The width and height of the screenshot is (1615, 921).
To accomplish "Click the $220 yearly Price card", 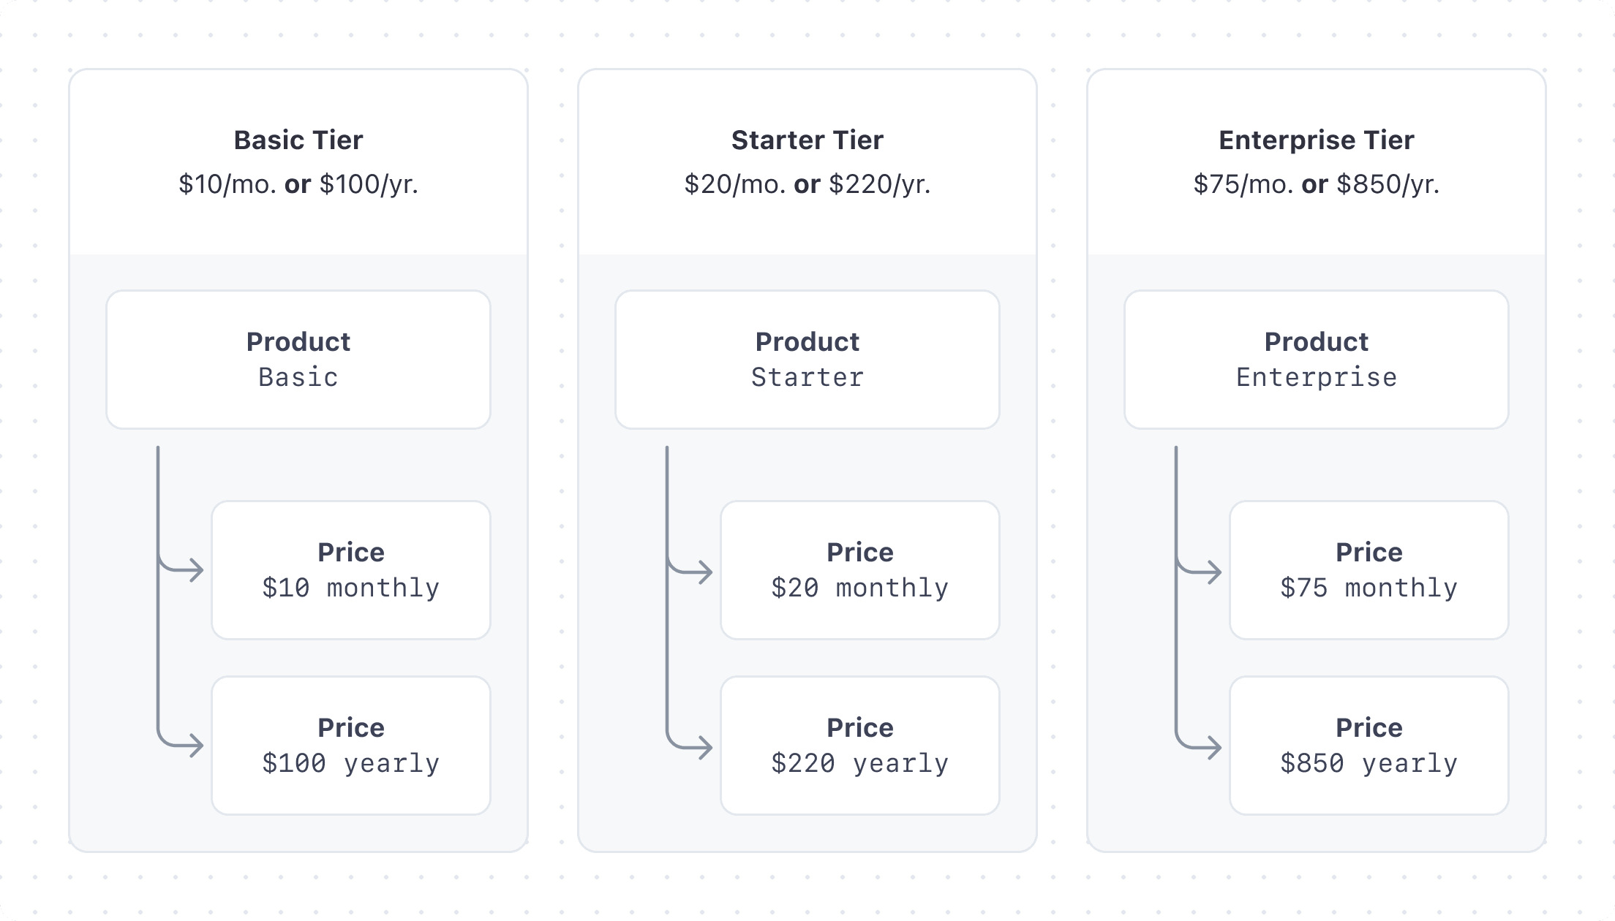I will tap(860, 746).
